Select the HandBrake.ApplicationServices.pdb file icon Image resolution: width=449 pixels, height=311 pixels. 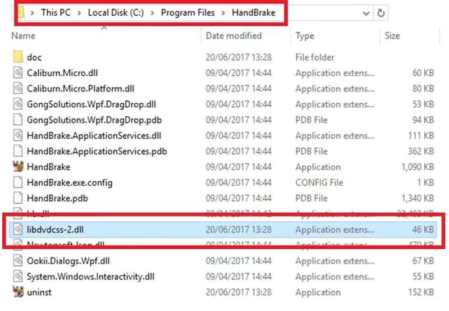pos(18,151)
